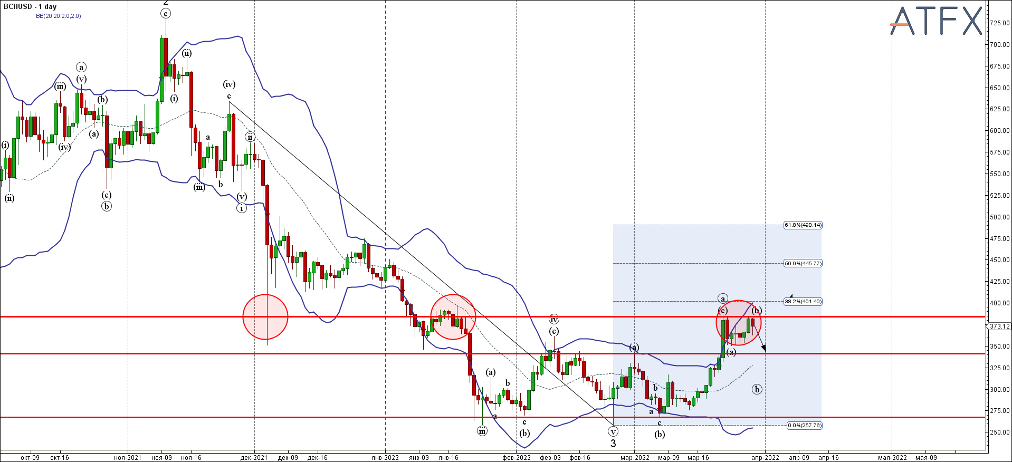Click the окт-09 date label

click(x=30, y=457)
